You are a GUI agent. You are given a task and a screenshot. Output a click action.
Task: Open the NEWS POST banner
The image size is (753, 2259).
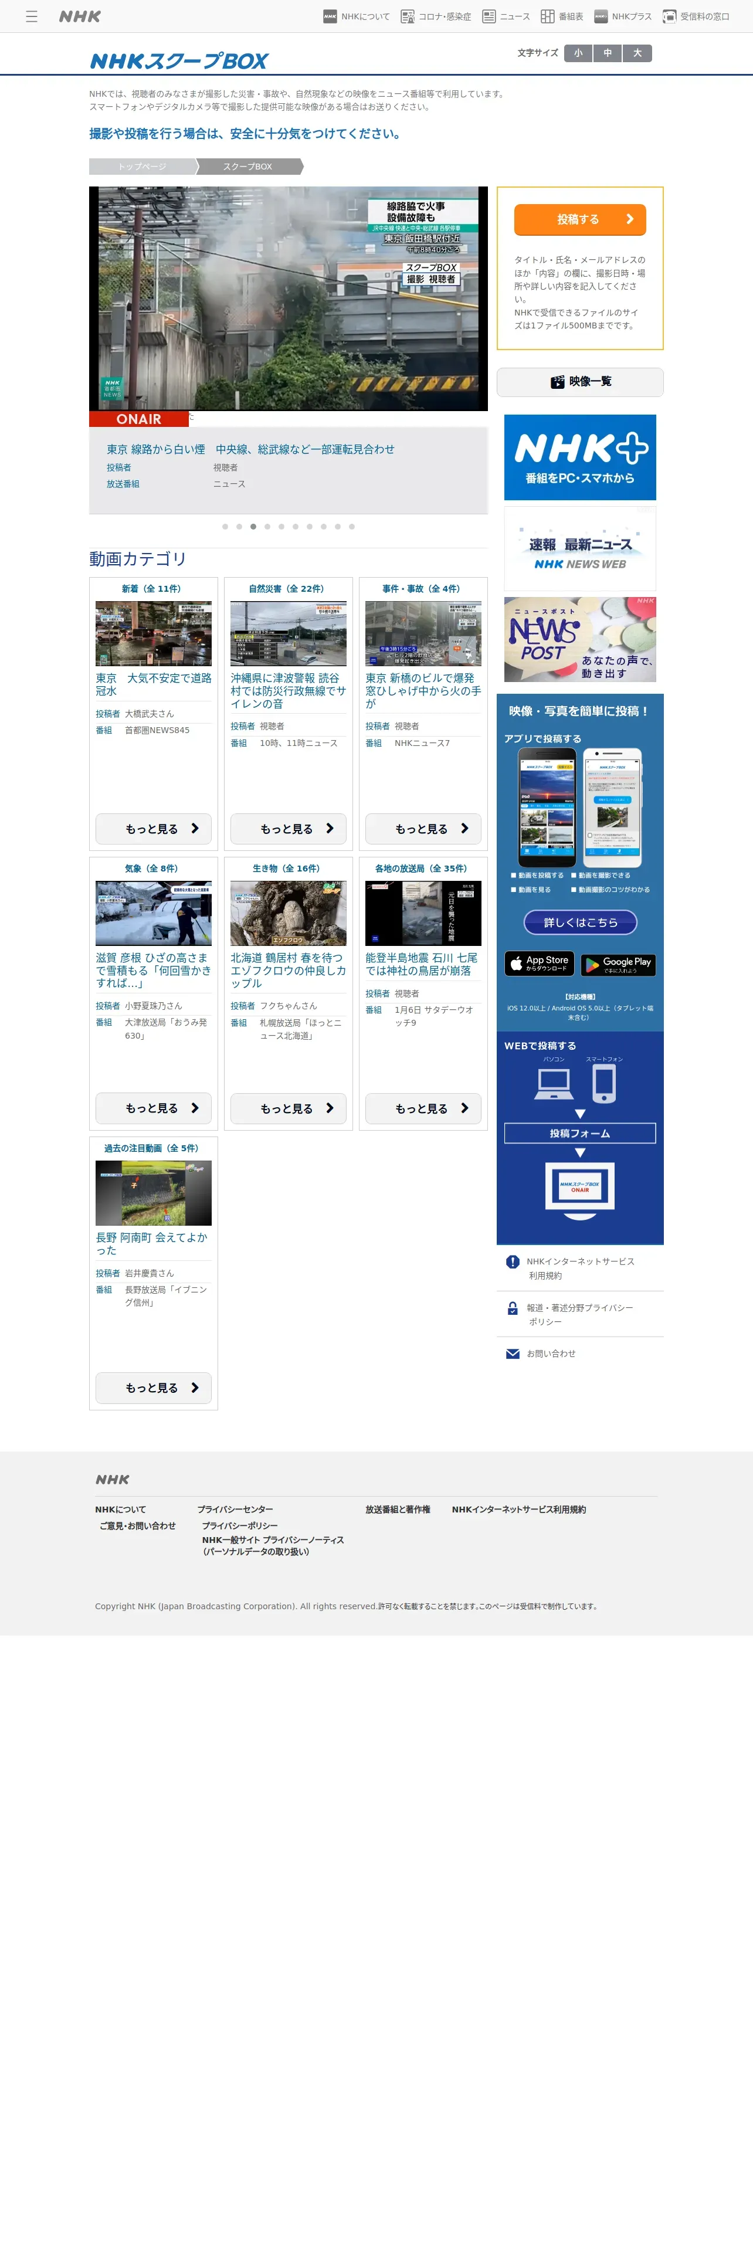[581, 639]
